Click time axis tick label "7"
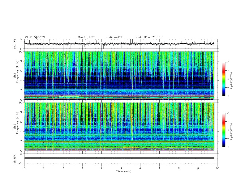The height and width of the screenshot is (189, 245). point(160,168)
